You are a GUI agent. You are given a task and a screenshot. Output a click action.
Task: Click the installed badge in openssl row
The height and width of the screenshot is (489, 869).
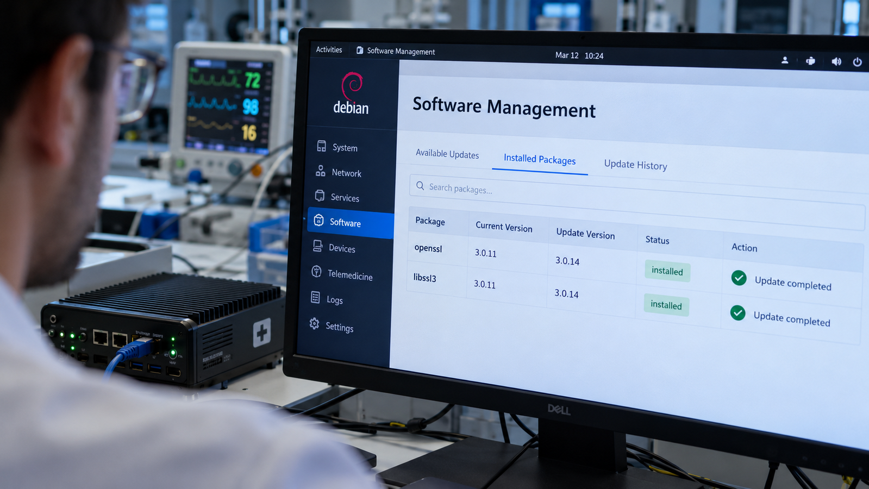point(667,271)
